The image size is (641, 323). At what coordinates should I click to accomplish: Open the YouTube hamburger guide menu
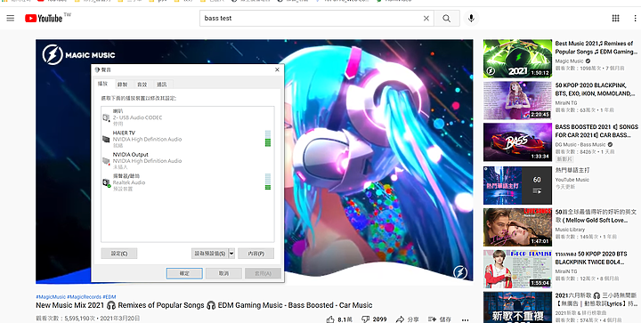10,18
